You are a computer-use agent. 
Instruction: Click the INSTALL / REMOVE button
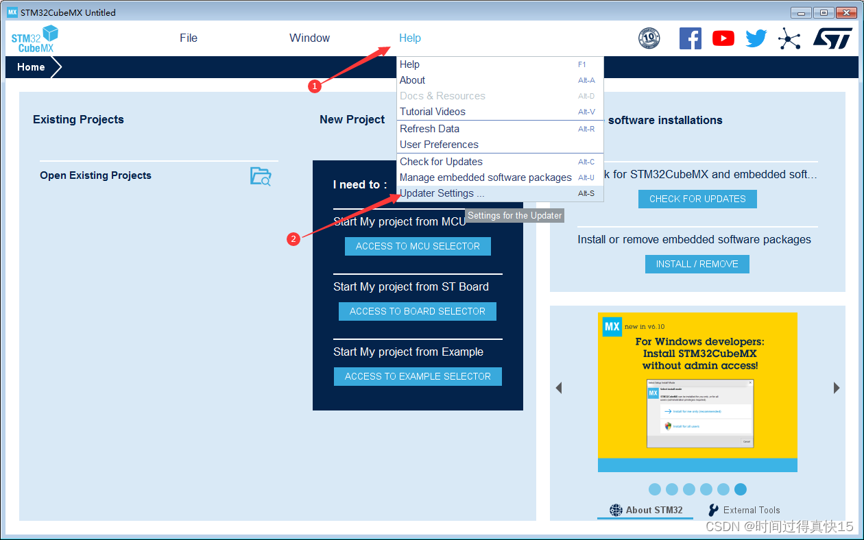pyautogui.click(x=697, y=264)
